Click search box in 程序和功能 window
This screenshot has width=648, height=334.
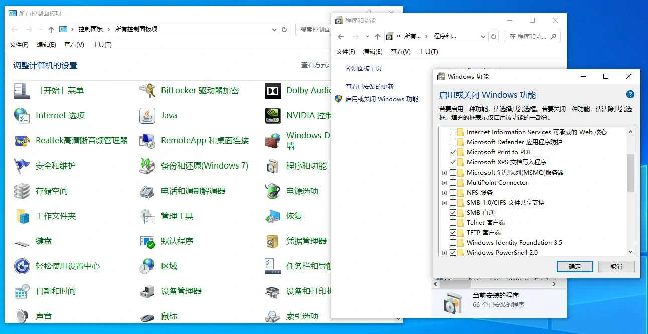tap(533, 37)
